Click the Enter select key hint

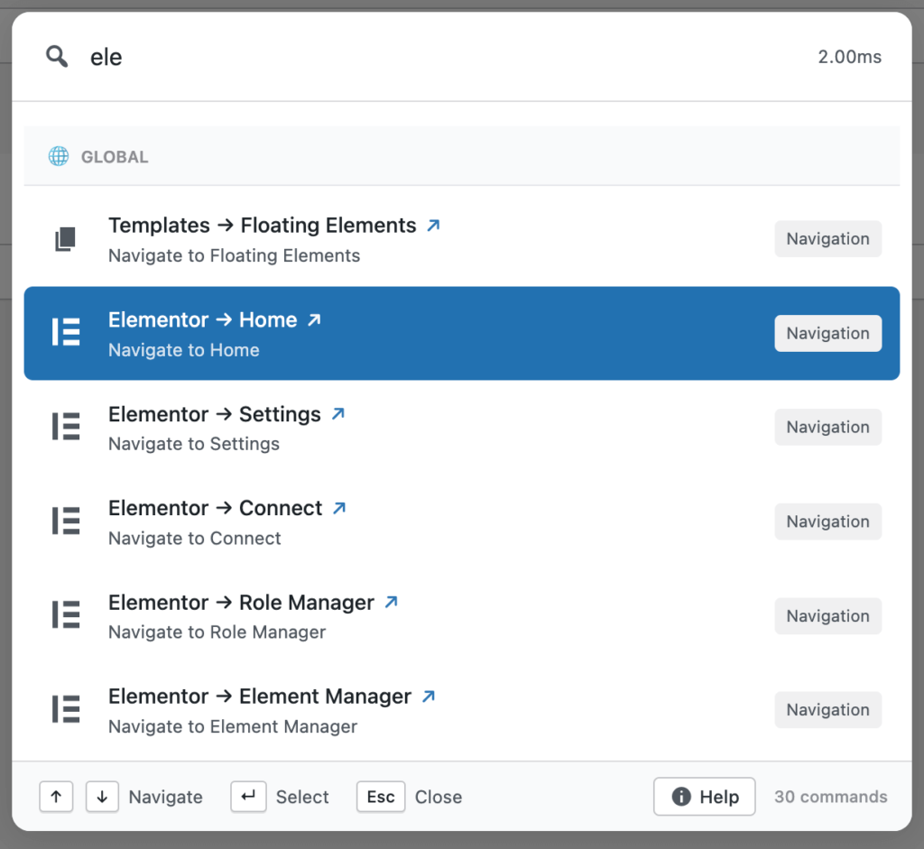click(x=248, y=797)
